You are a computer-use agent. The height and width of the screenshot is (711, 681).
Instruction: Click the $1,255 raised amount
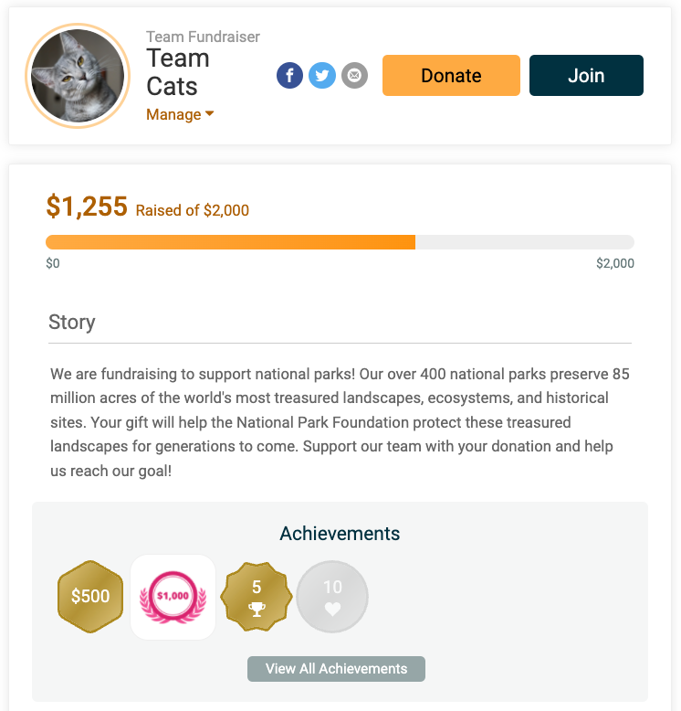tap(87, 207)
